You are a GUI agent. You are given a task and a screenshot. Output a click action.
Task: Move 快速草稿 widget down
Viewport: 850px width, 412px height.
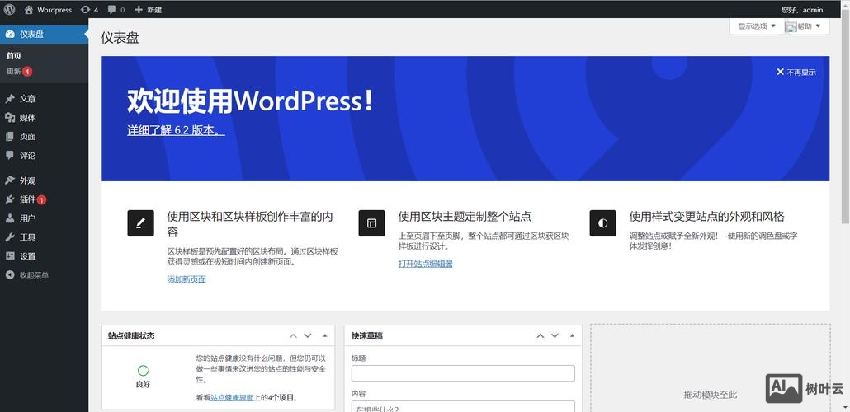[555, 335]
